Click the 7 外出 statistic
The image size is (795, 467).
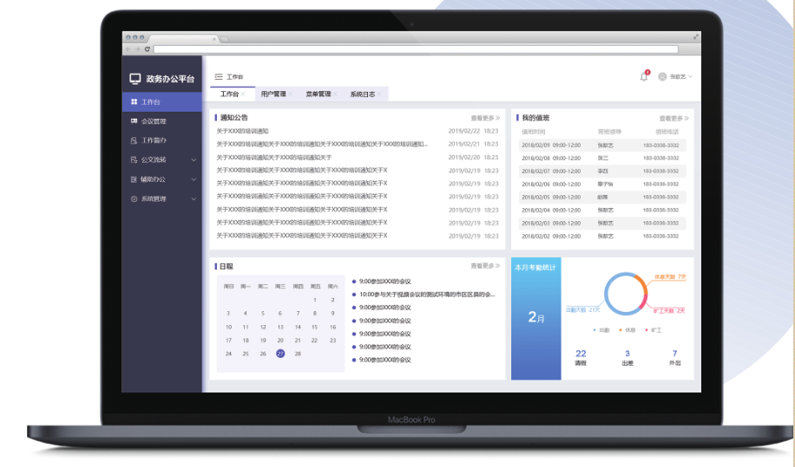(x=675, y=358)
